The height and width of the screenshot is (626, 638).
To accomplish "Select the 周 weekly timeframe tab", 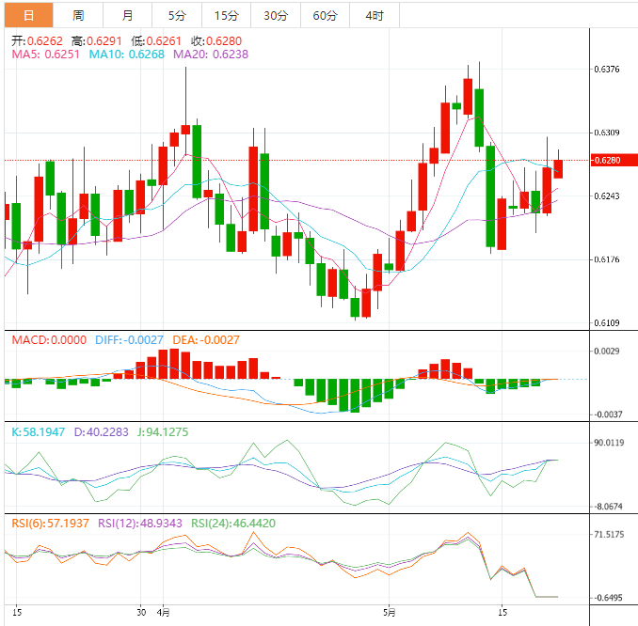I will 78,16.
